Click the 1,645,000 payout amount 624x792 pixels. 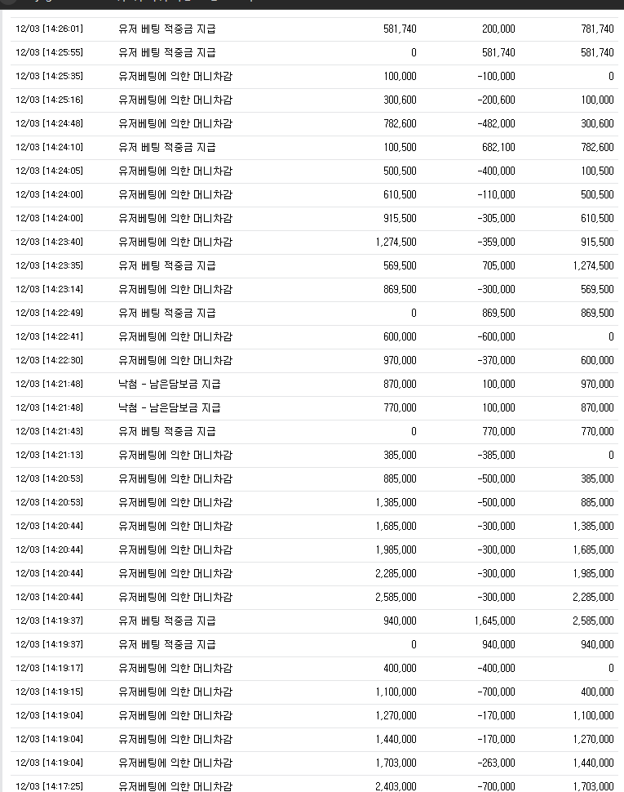(494, 621)
